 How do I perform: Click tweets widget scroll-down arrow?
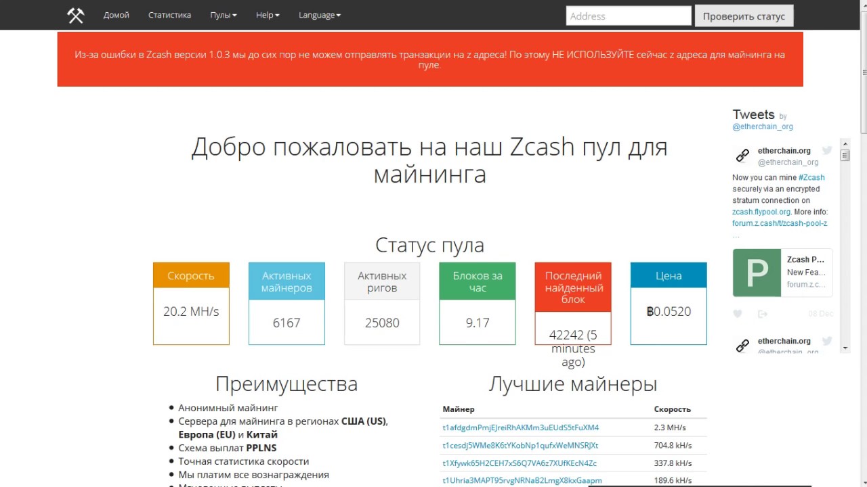pos(845,348)
